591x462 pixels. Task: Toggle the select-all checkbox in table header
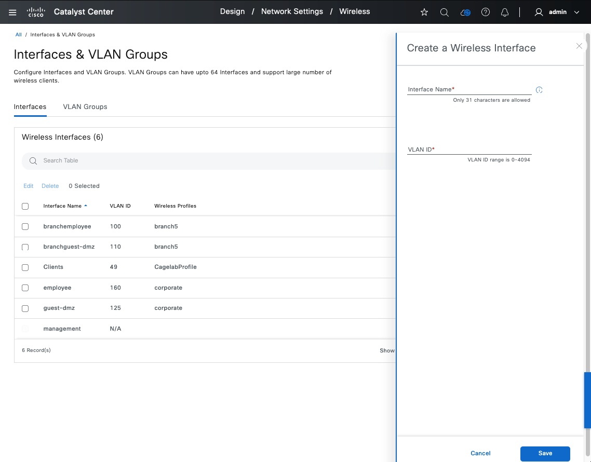pos(25,206)
